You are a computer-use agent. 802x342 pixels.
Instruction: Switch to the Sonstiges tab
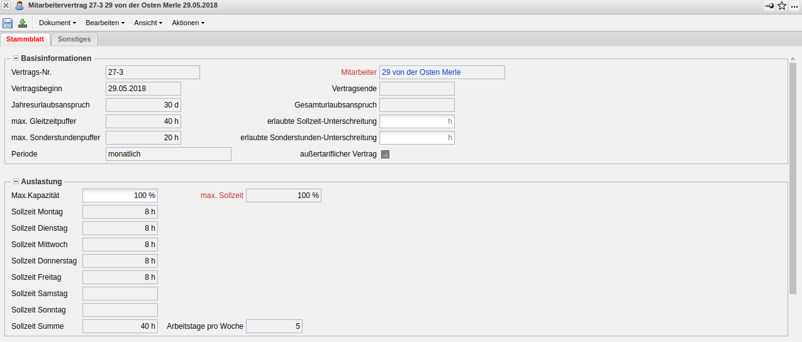point(74,39)
